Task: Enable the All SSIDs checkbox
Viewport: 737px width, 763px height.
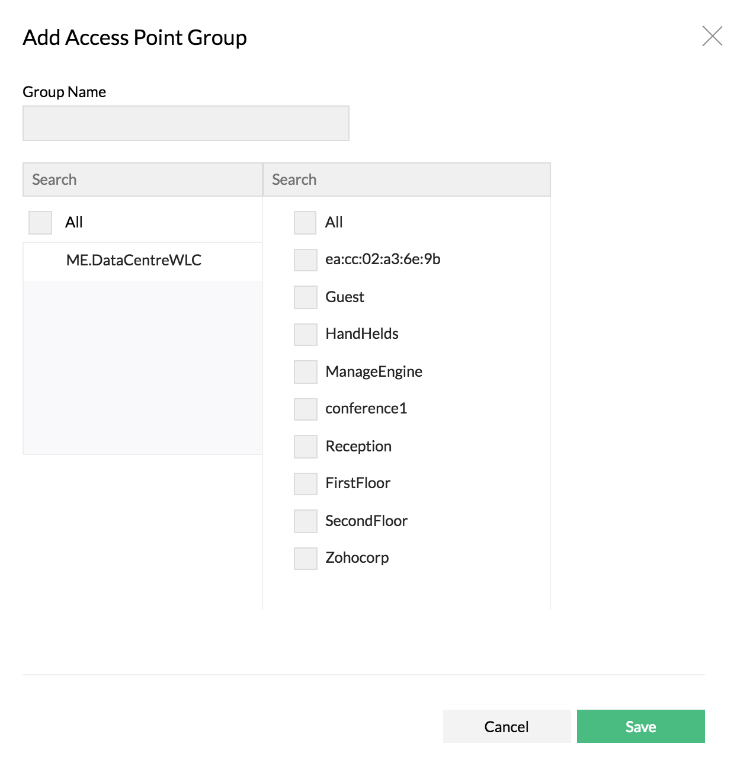Action: (x=305, y=222)
